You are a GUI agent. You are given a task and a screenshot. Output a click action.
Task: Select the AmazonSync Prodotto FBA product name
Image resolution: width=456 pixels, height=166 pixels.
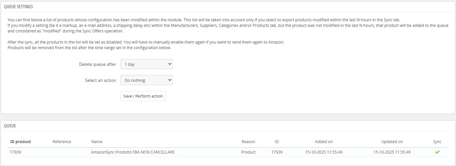pos(132,152)
